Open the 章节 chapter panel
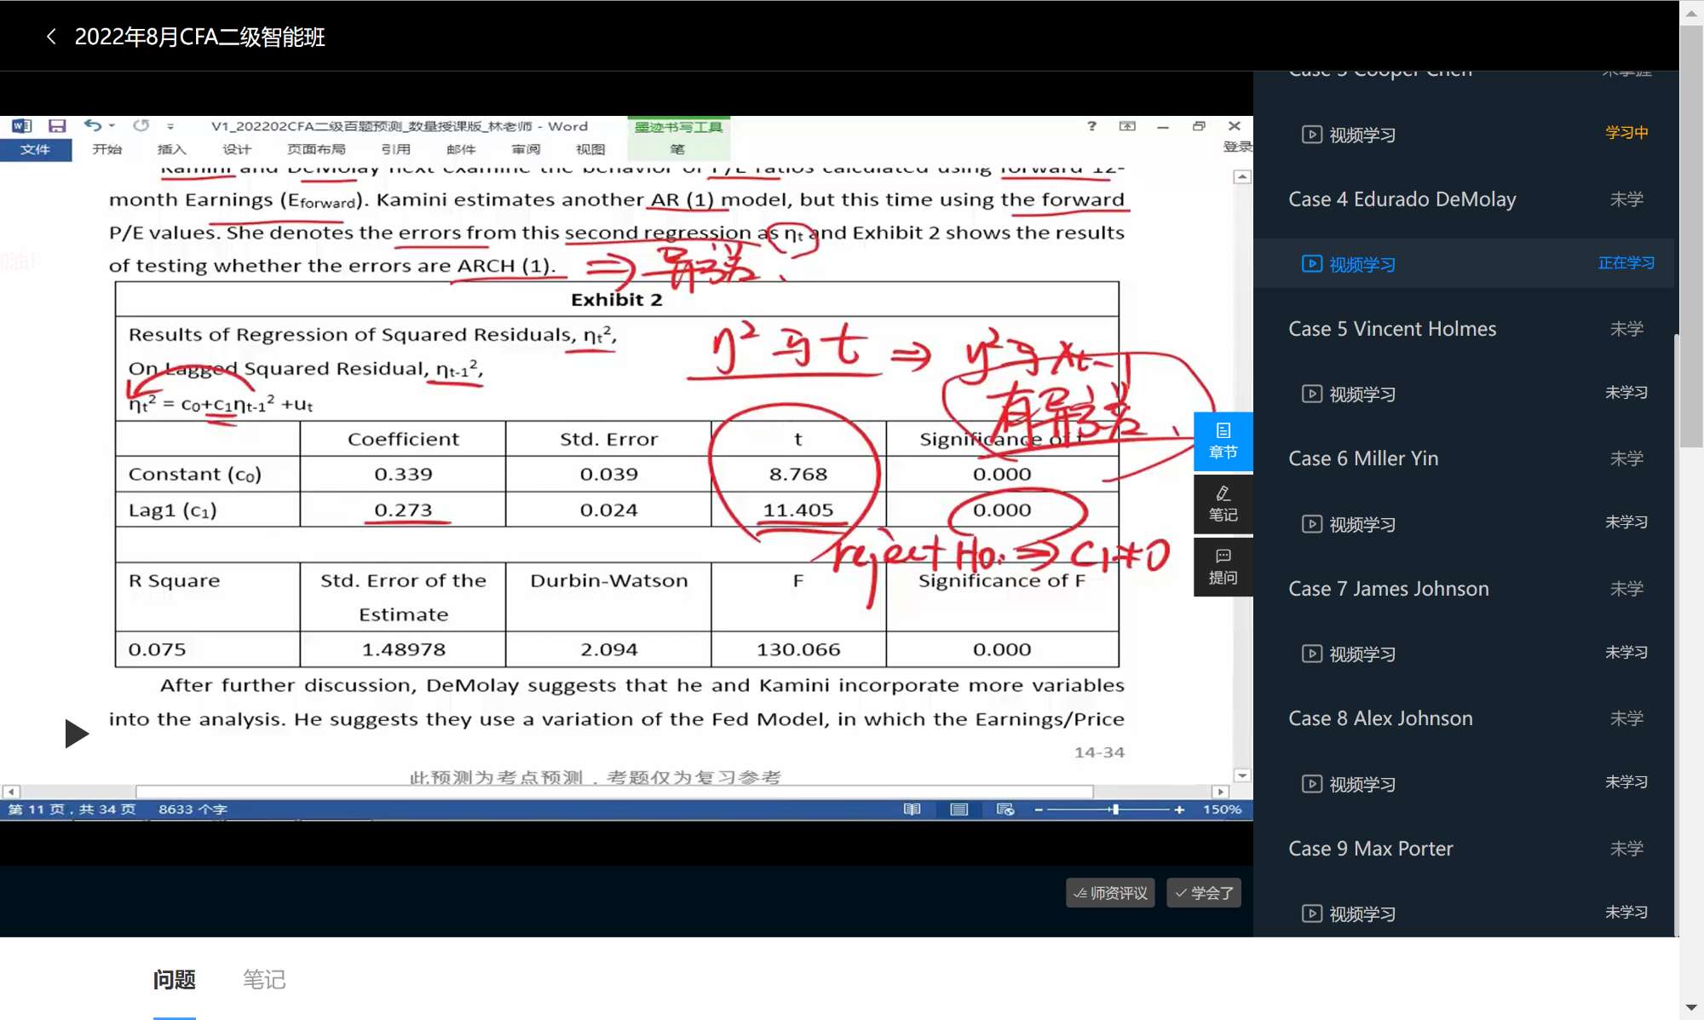 pos(1223,441)
